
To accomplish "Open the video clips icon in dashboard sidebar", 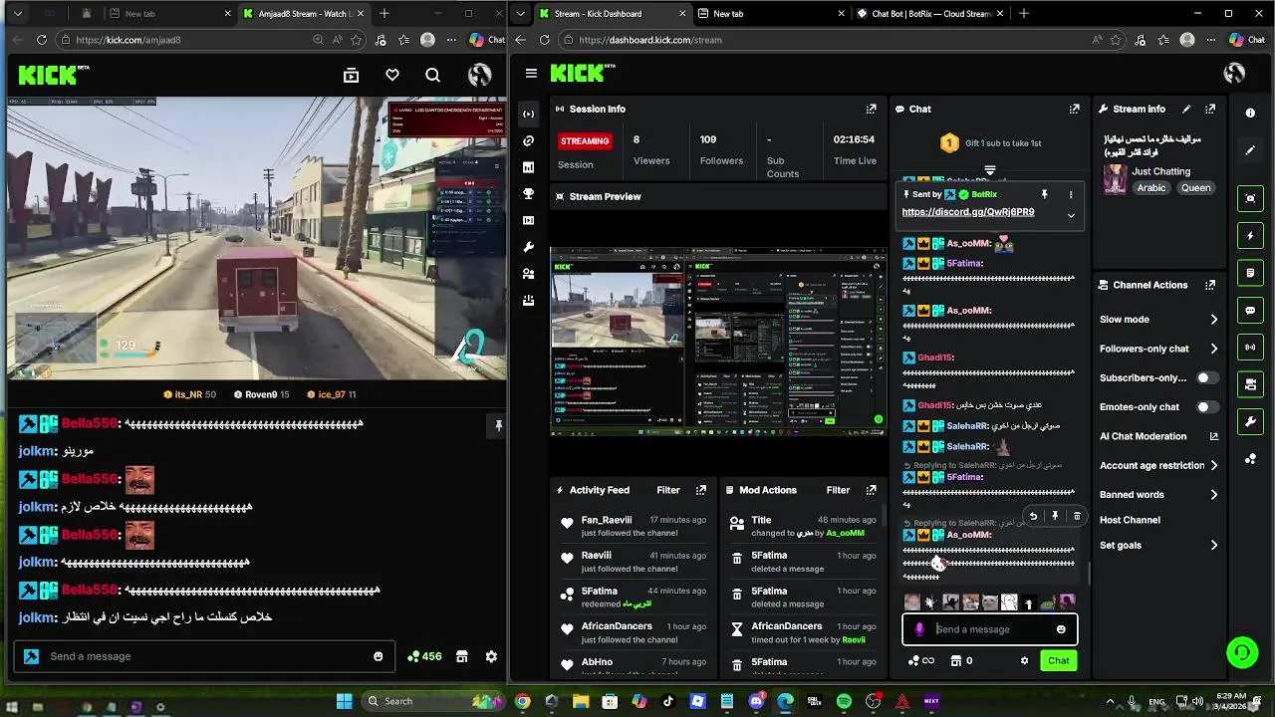I will pos(528,220).
